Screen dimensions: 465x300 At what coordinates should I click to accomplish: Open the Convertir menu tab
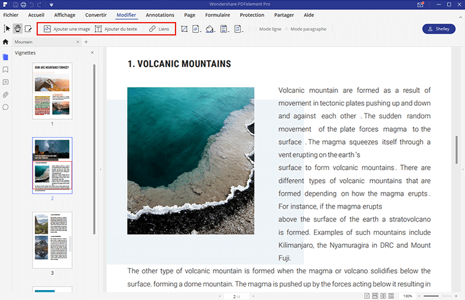point(95,14)
